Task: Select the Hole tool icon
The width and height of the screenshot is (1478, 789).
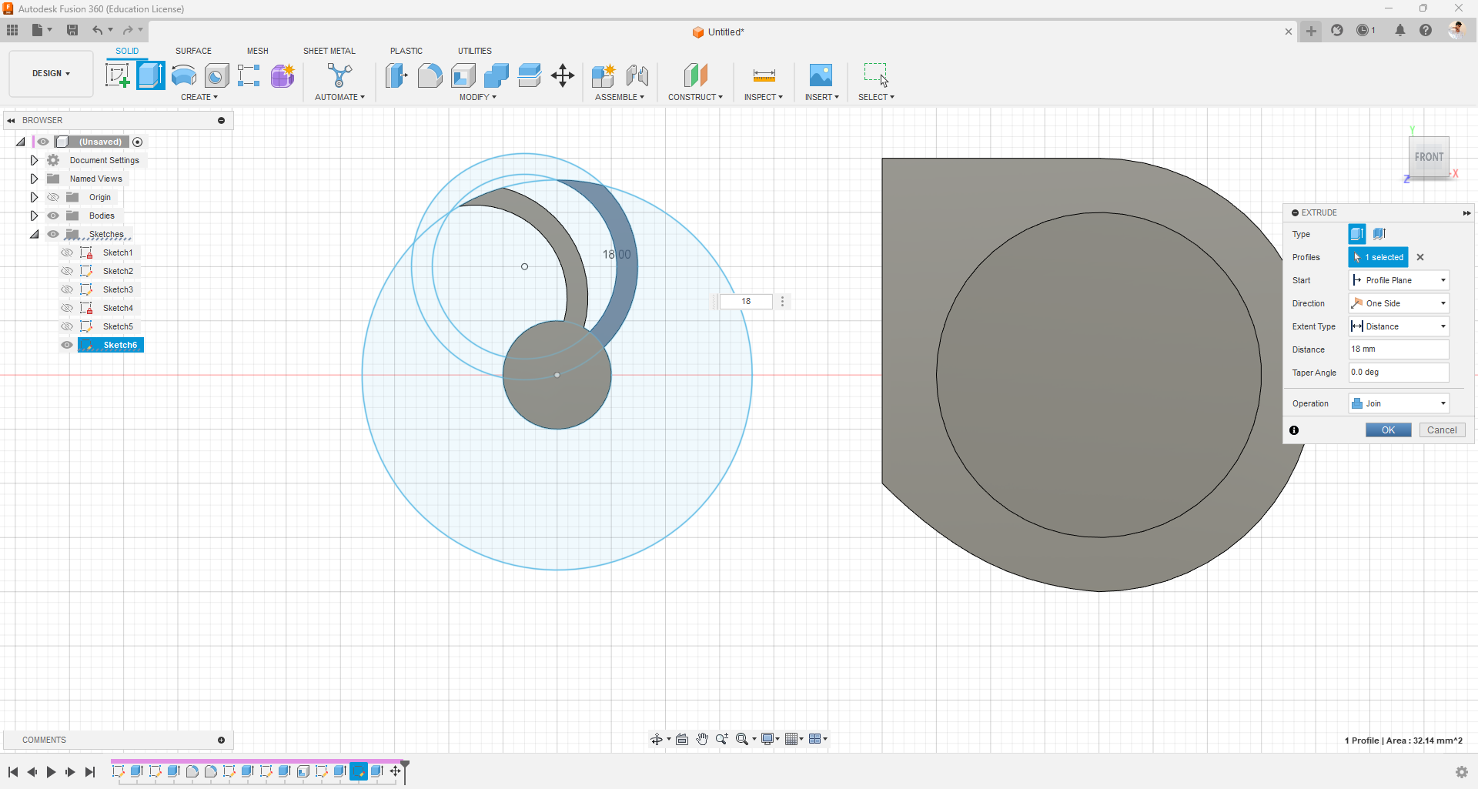Action: coord(217,75)
